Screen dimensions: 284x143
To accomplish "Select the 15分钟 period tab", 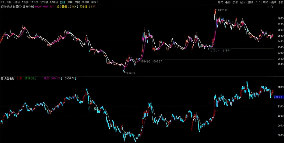I will [34, 3].
